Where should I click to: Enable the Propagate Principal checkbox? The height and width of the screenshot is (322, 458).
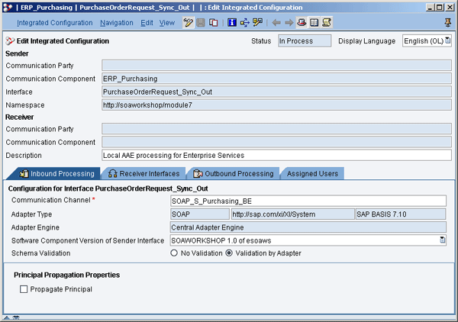24,289
